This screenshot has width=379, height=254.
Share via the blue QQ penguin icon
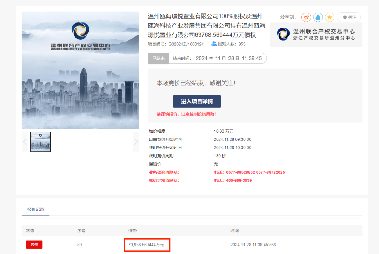click(318, 17)
